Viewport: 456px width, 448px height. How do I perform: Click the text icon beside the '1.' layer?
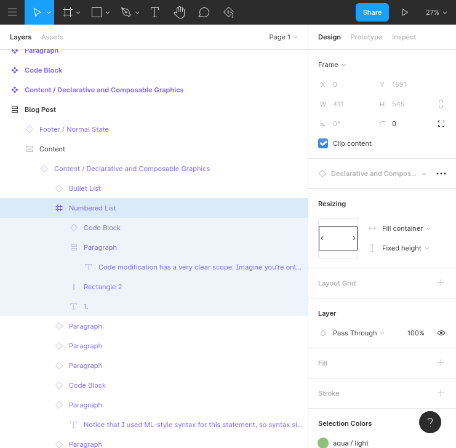pos(74,306)
